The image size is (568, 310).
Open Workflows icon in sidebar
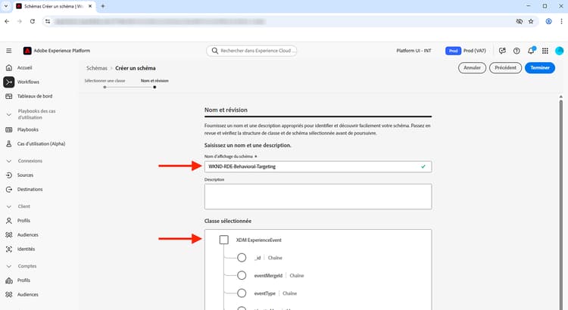(9, 82)
